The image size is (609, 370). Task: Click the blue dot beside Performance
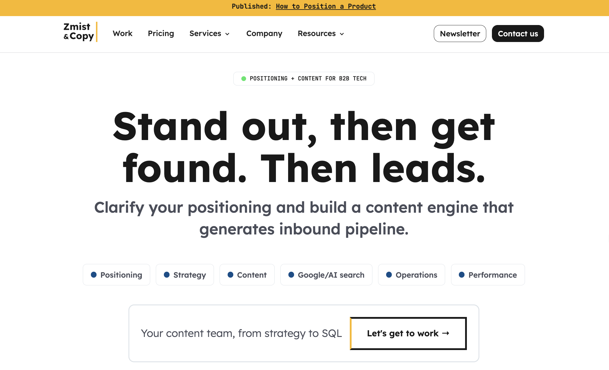(x=462, y=275)
